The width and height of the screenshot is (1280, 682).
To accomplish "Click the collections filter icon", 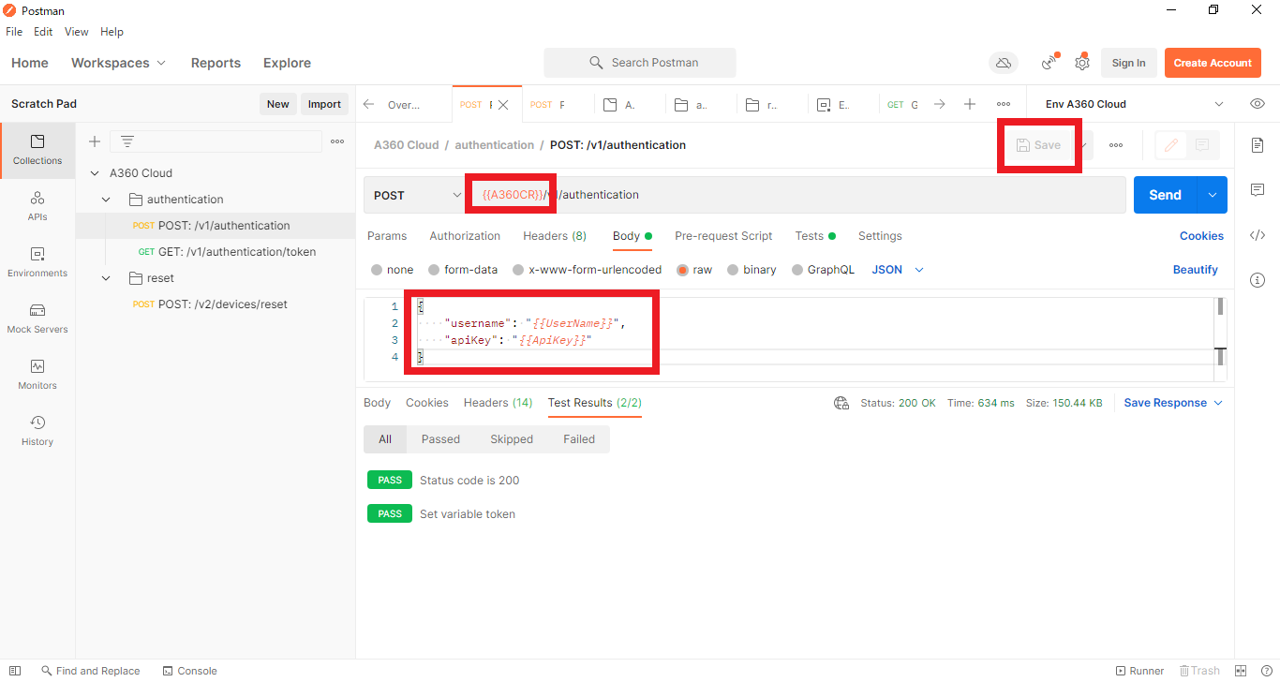I will tap(127, 141).
